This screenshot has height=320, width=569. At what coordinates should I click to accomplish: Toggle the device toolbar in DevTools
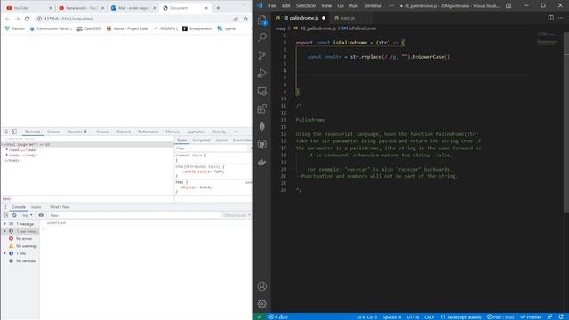pyautogui.click(x=14, y=132)
